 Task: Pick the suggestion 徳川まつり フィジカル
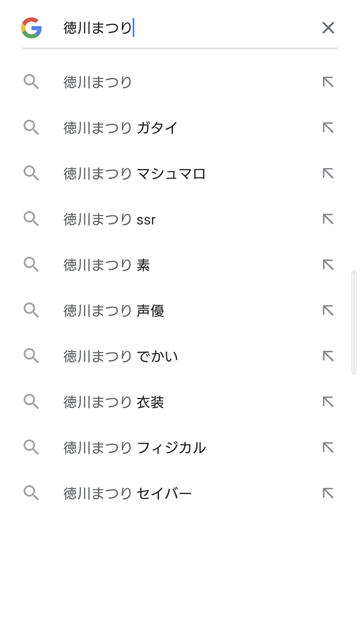(135, 448)
